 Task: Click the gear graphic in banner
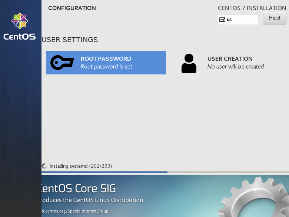click(253, 197)
